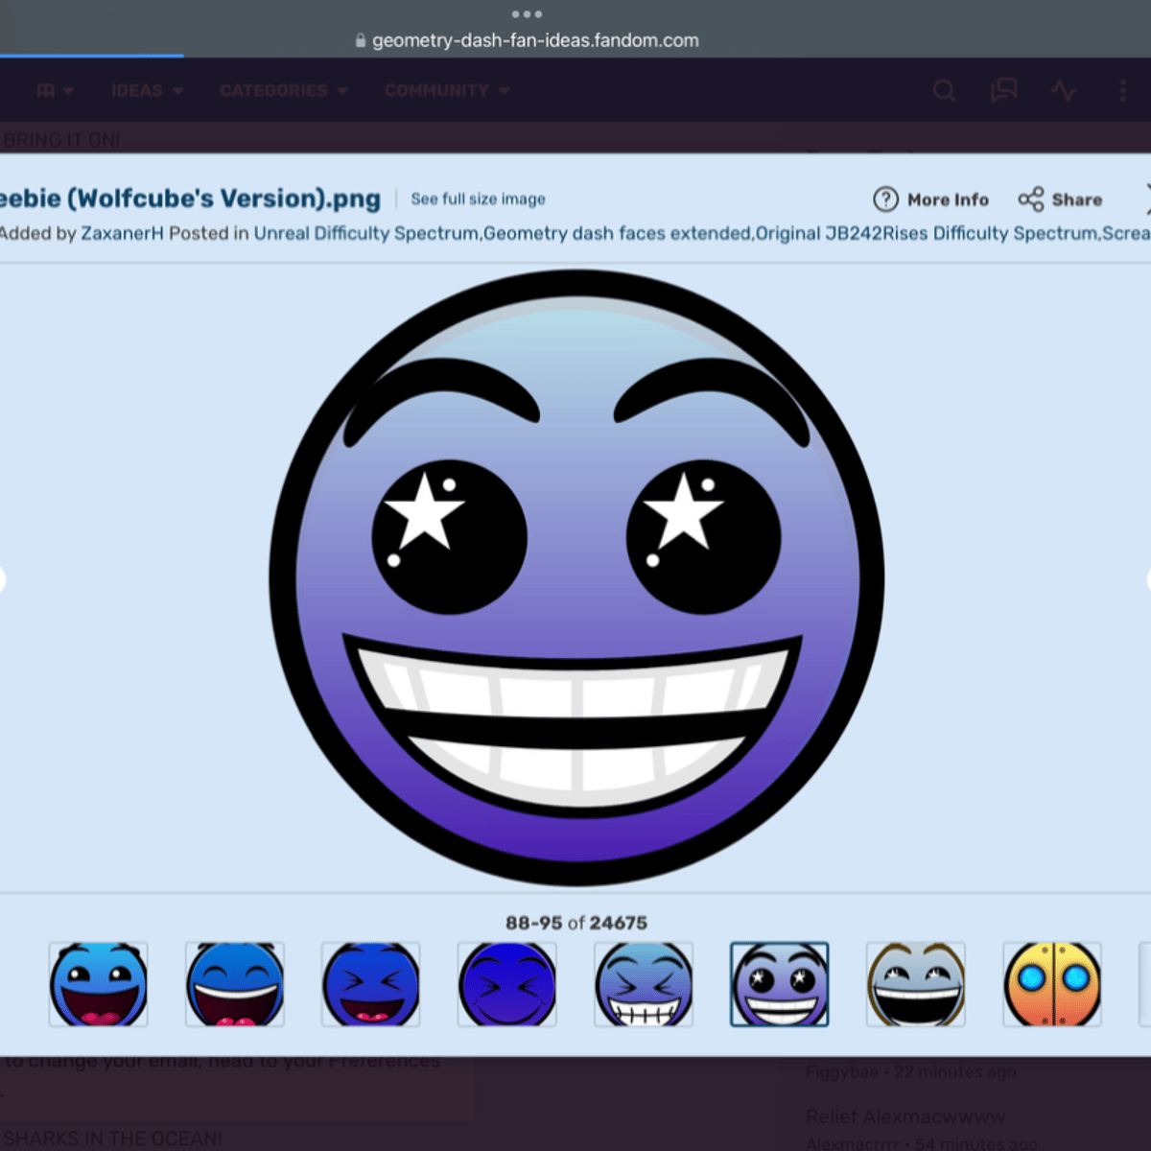1151x1151 pixels.
Task: Open the search magnifier icon
Action: pos(944,91)
